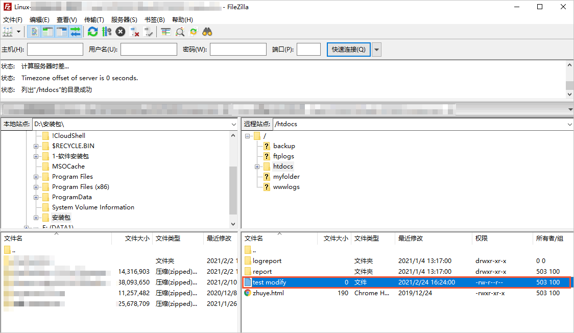This screenshot has height=333, width=574.
Task: Click the 快速连接(Q) button
Action: [348, 50]
